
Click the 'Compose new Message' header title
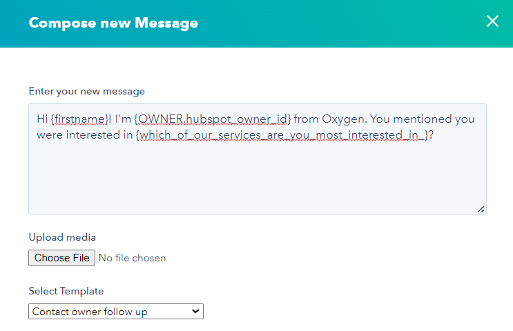113,23
